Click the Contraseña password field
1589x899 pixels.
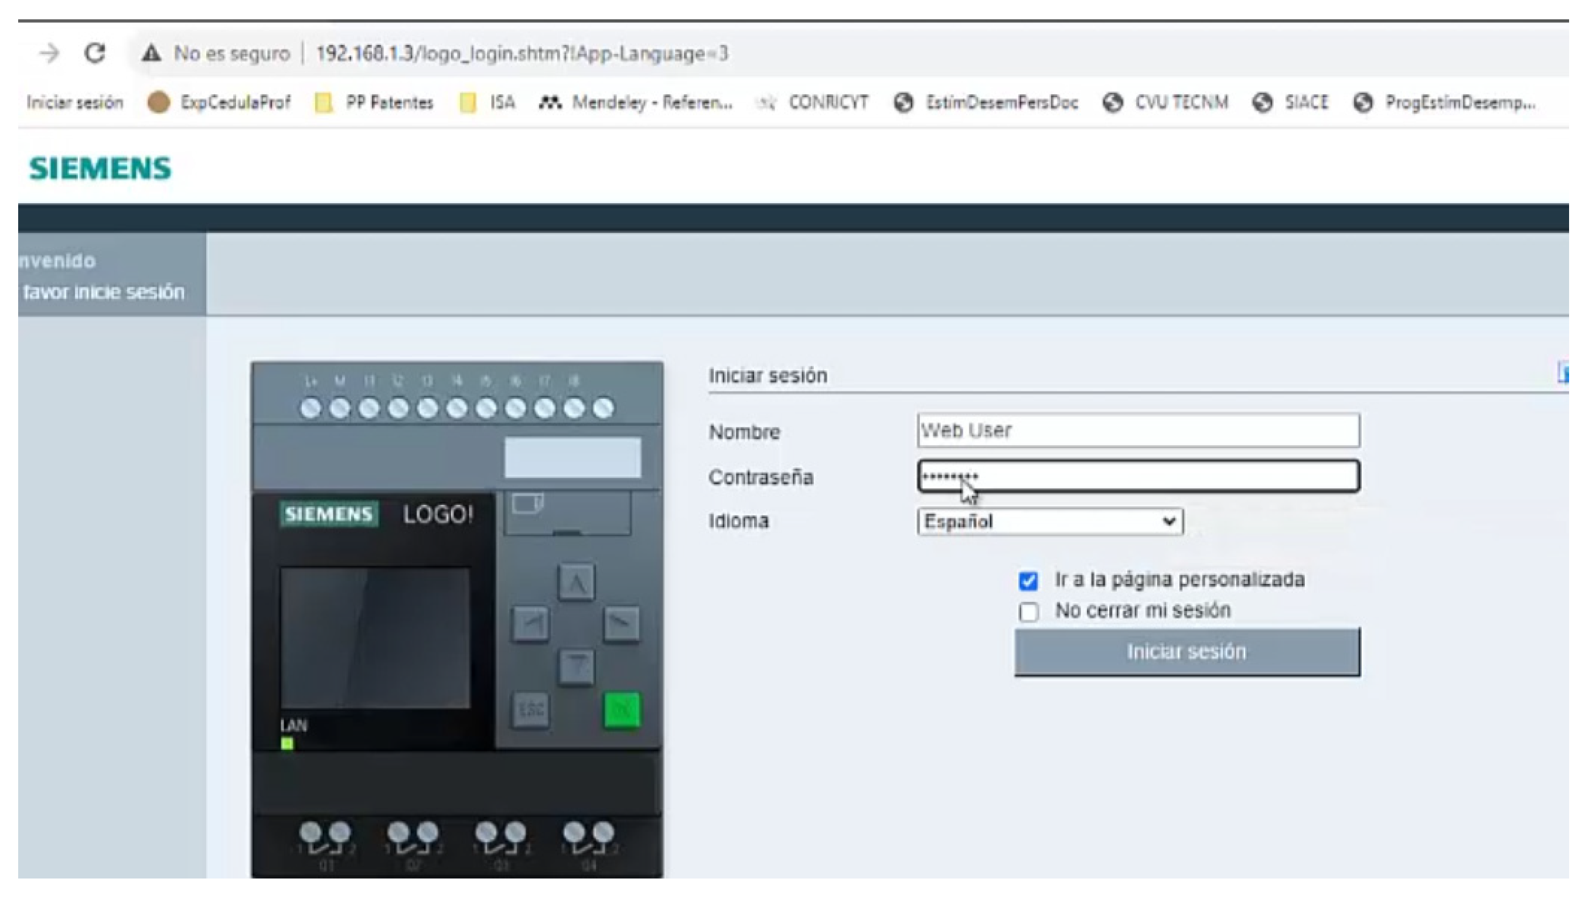pos(1138,476)
